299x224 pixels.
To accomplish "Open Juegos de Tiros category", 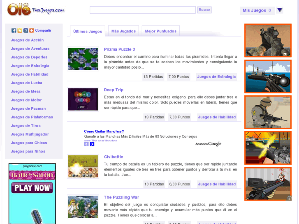I will coord(26,126).
